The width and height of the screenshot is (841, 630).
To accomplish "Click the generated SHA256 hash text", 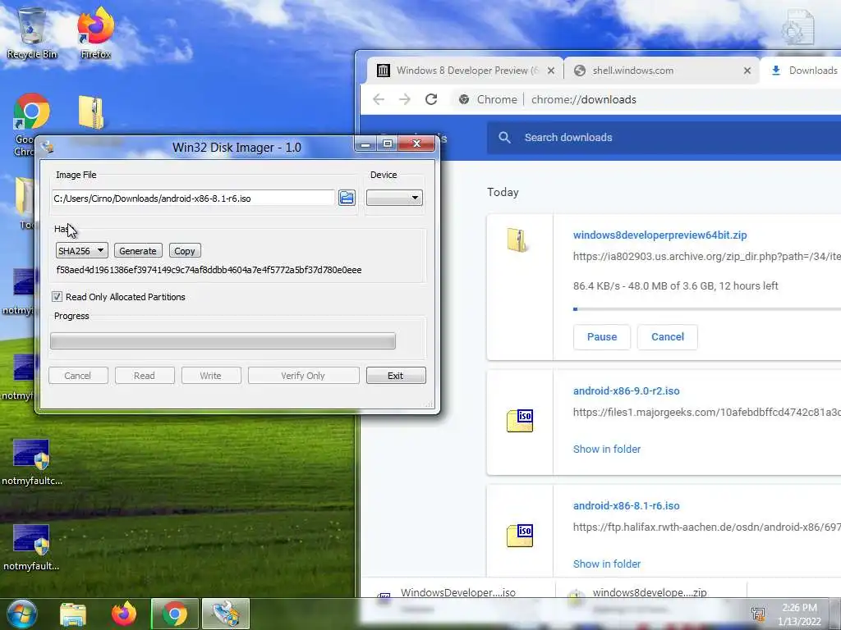I will click(x=209, y=270).
